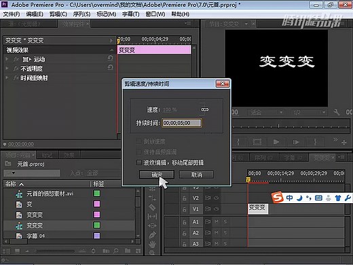This screenshot has height=265, width=353.
Task: Reset the 不透明度 (Opacity) effect
Action: coord(110,67)
